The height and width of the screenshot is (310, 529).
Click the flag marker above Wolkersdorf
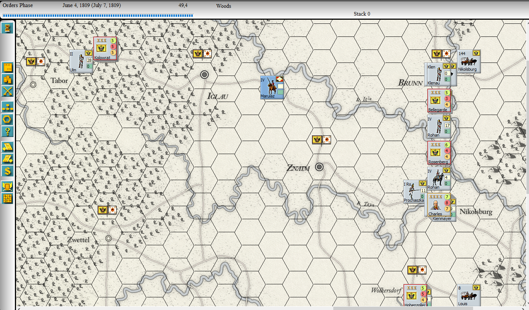pyautogui.click(x=417, y=270)
